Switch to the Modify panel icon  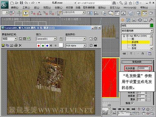128,20
